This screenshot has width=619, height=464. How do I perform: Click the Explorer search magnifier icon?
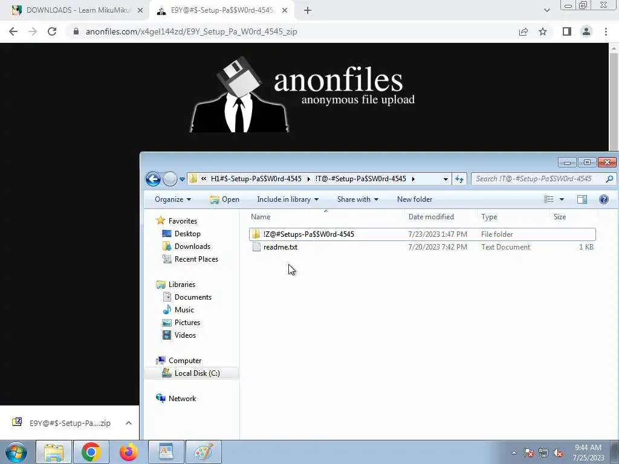click(609, 179)
